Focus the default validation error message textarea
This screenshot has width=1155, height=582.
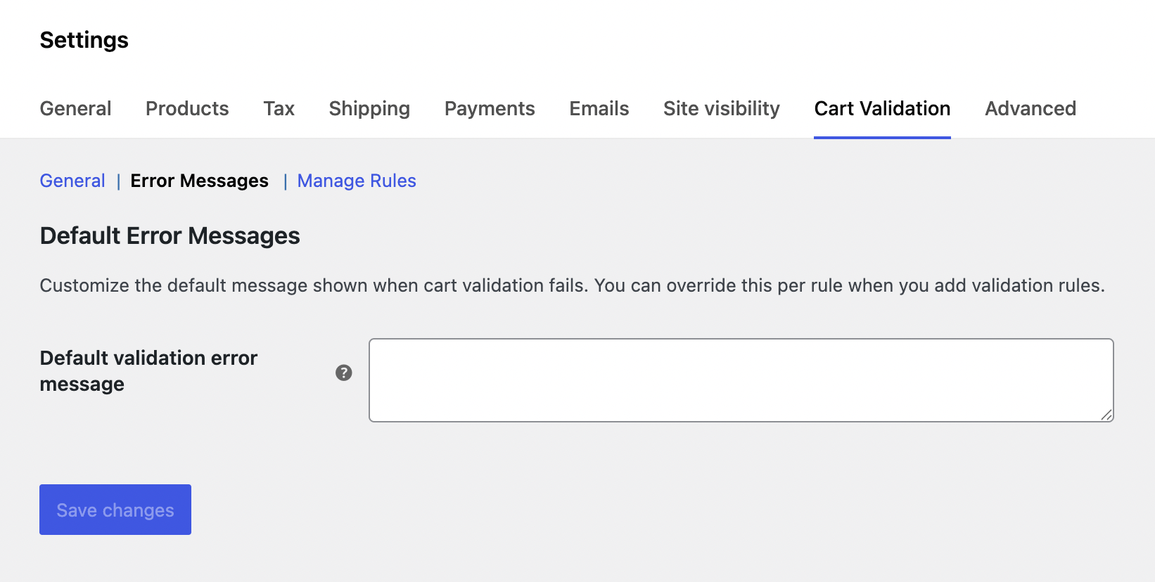tap(741, 380)
